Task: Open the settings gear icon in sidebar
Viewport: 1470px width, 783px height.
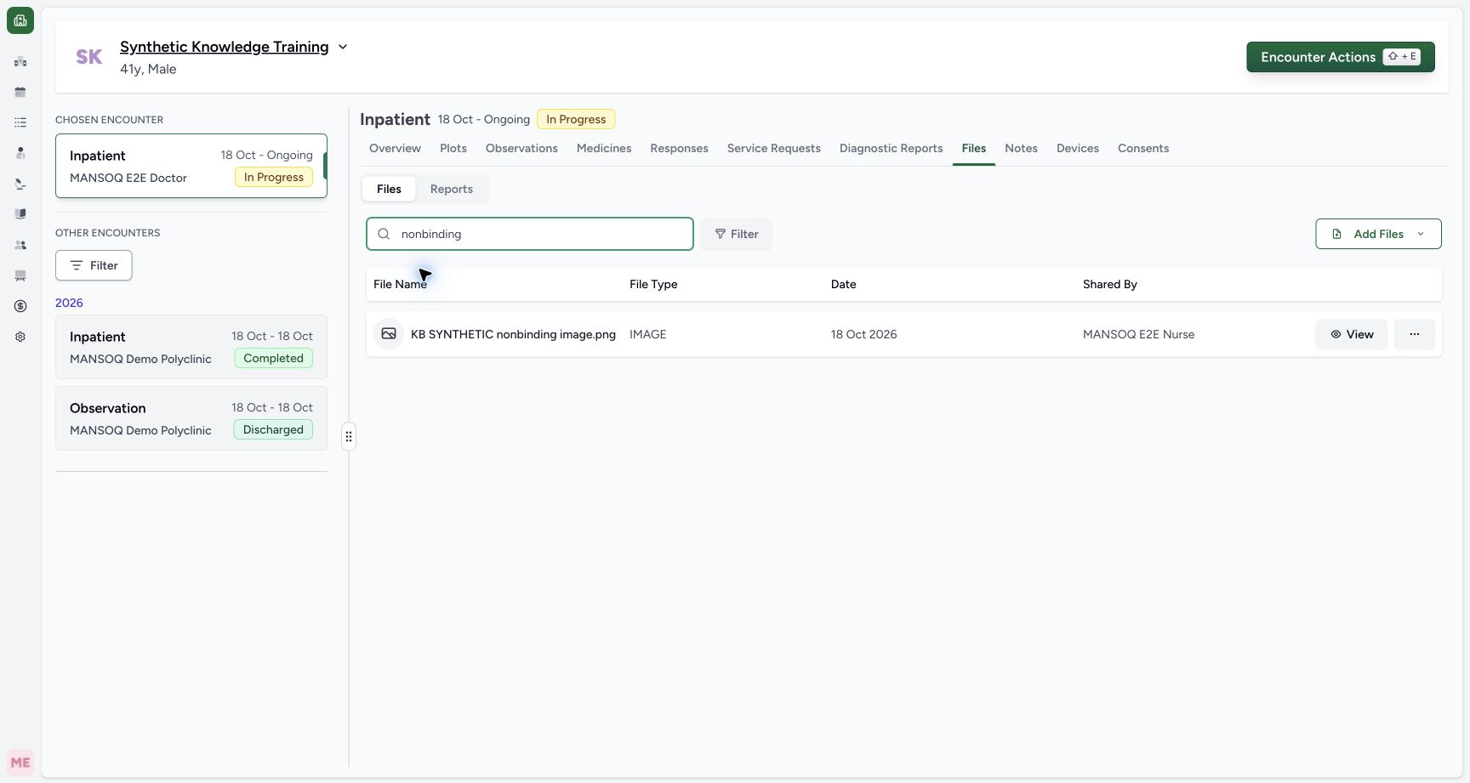Action: (20, 337)
